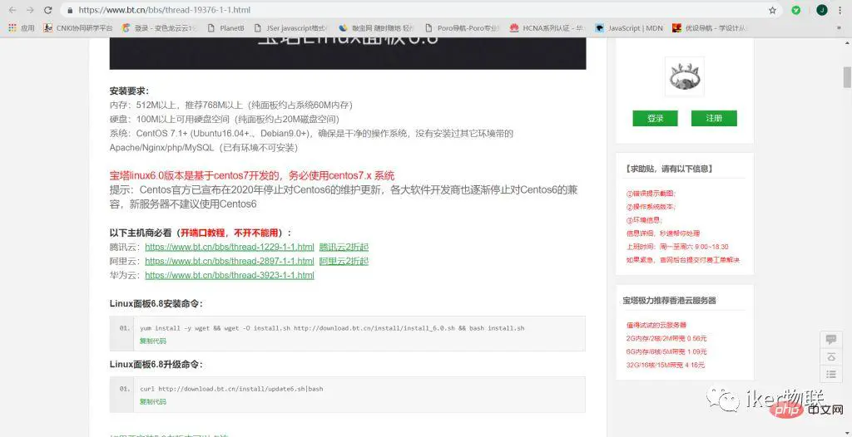Click 复制代码 under the install command
This screenshot has height=437, width=852.
click(153, 341)
